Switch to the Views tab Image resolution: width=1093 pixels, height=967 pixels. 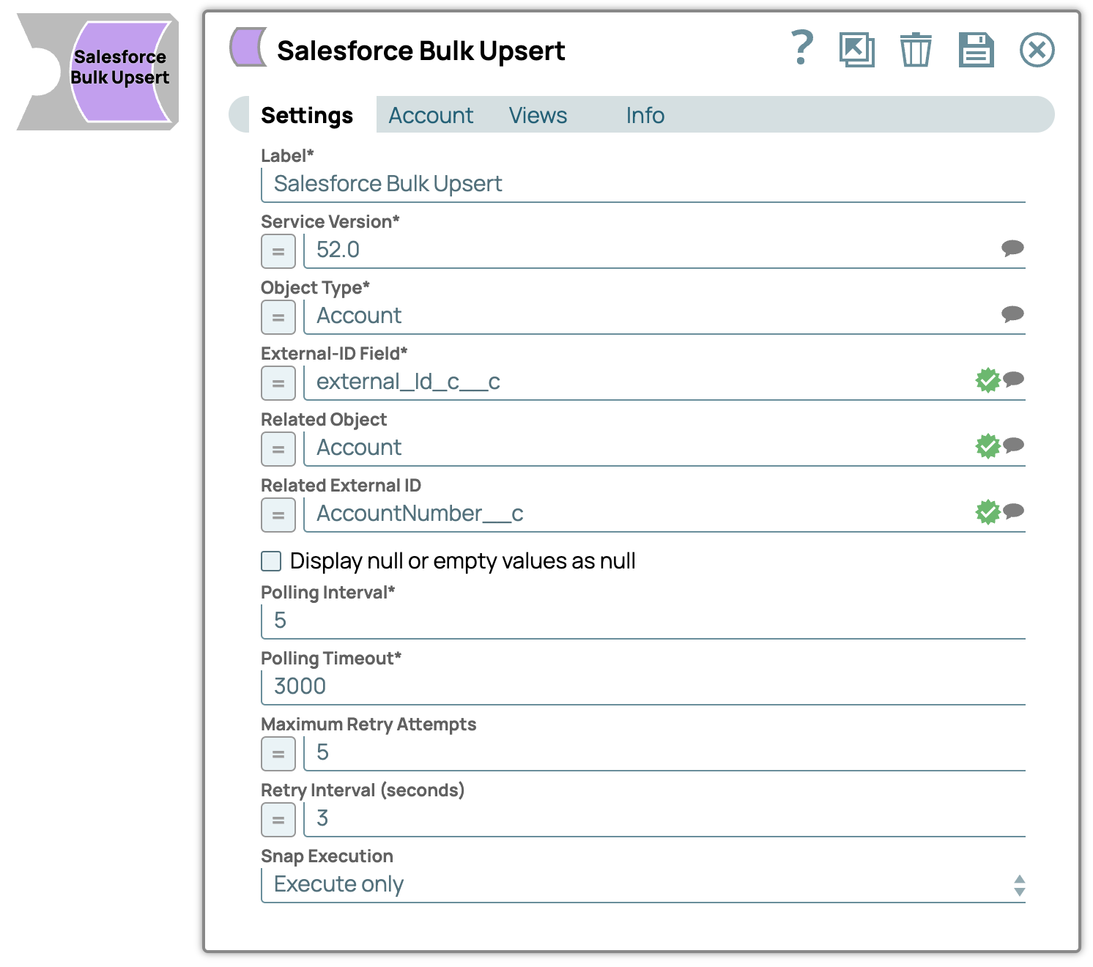[x=538, y=116]
